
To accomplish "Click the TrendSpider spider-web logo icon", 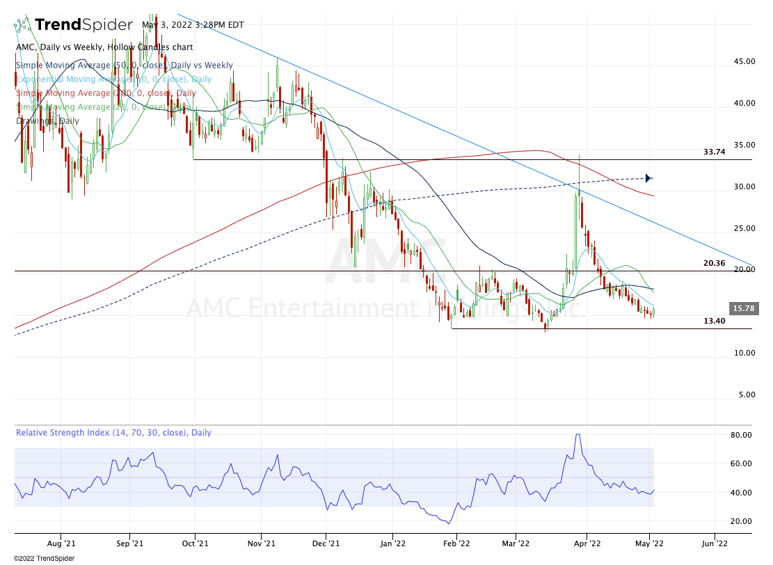I will tap(23, 24).
